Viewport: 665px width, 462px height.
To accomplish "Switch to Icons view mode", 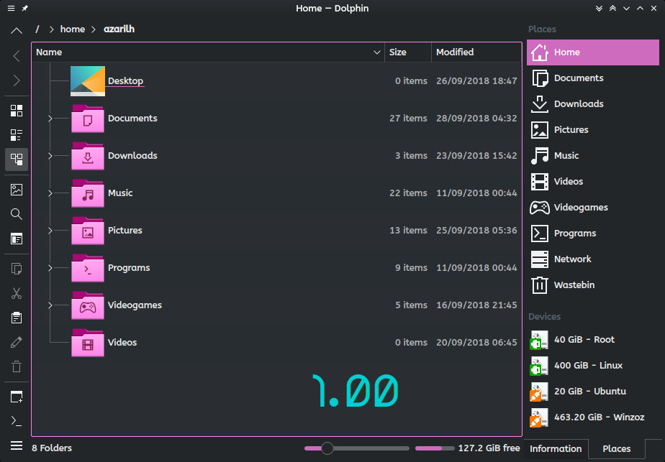I will [17, 111].
